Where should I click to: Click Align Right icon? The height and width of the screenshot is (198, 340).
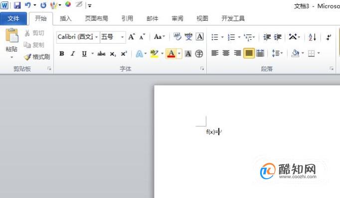[x=237, y=53]
